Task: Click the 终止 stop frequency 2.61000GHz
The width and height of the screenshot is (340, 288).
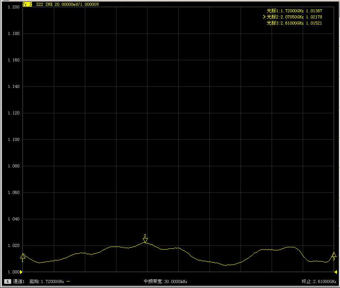Action: click(320, 281)
